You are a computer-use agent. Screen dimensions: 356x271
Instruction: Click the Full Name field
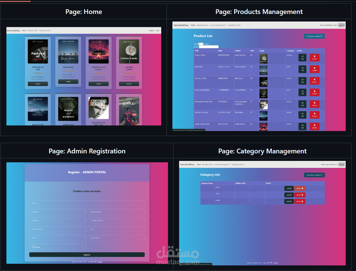click(x=57, y=212)
